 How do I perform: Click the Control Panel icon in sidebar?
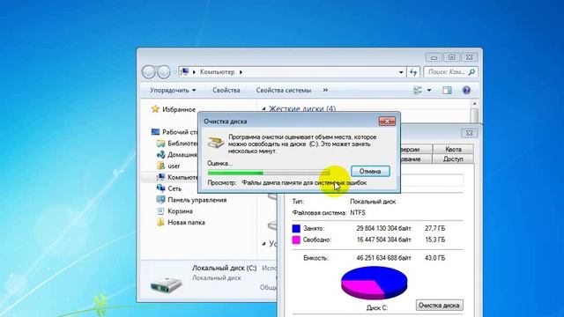[x=160, y=200]
